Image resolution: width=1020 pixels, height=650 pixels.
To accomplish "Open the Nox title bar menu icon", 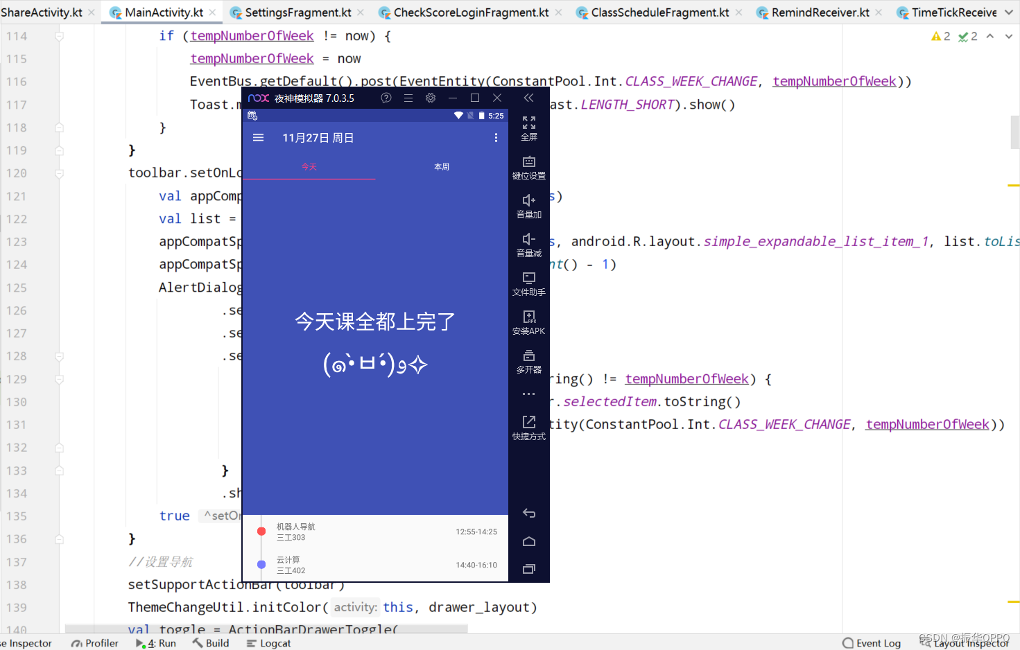I will (x=408, y=98).
